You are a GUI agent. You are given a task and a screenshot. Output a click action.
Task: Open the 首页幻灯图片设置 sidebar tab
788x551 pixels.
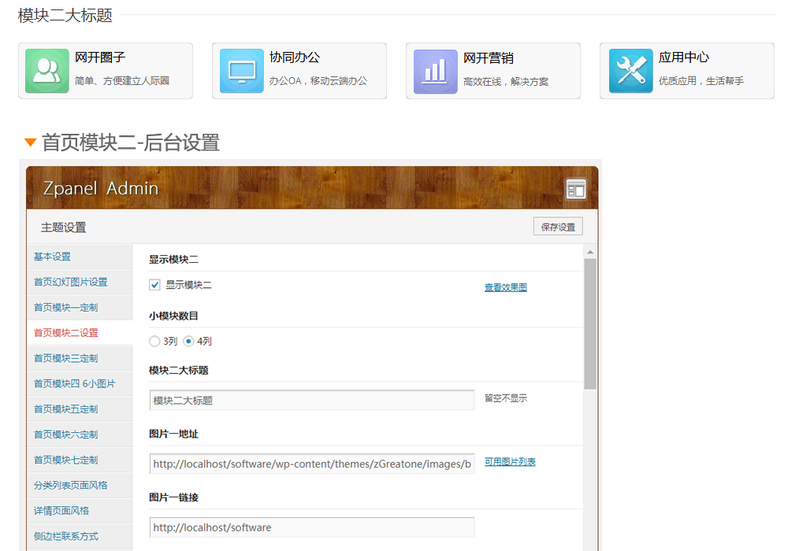[80, 282]
